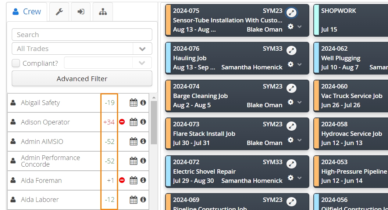The image size is (388, 210).
Task: Show info for Admin AIMSIO
Action: [x=143, y=141]
